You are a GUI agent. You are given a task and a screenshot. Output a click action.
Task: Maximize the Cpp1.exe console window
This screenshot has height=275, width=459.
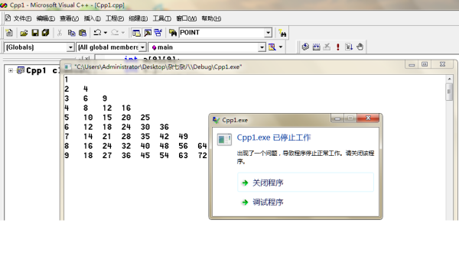click(425, 65)
